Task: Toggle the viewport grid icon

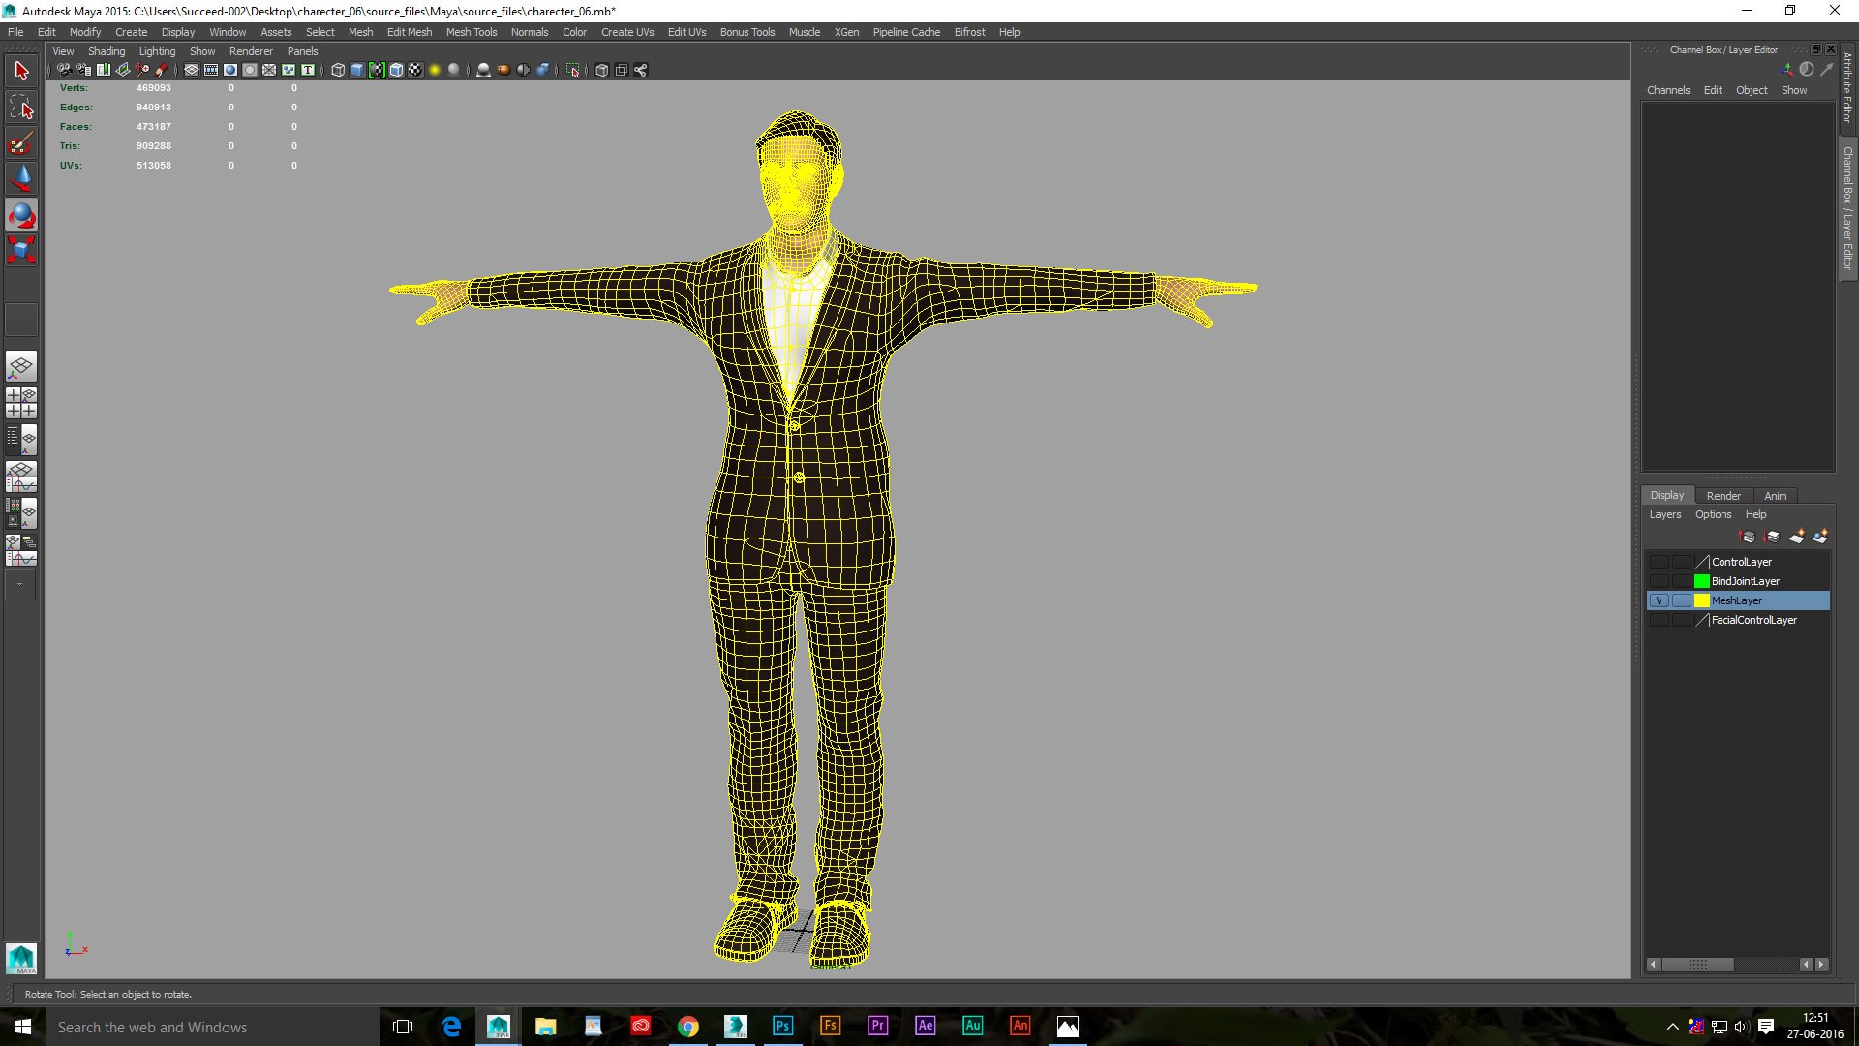Action: tap(192, 70)
